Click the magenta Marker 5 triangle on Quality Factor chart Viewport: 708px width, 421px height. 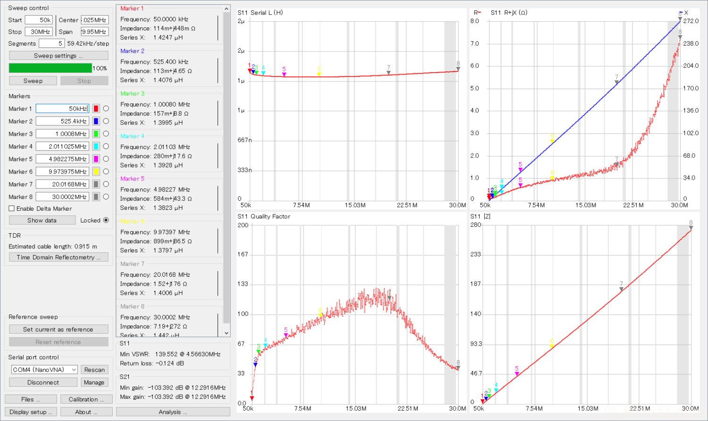[x=286, y=336]
